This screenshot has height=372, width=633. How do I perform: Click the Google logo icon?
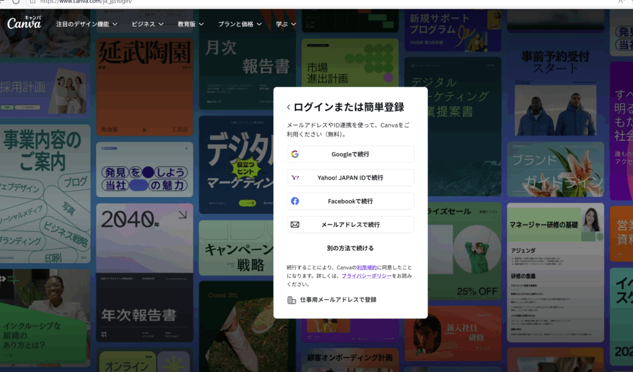pyautogui.click(x=295, y=154)
